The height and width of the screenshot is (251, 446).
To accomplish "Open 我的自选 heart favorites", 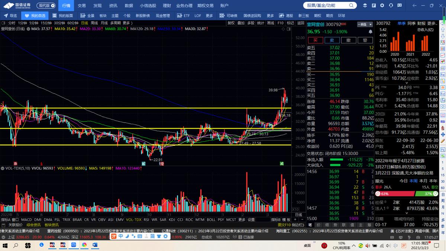I will click(35, 16).
